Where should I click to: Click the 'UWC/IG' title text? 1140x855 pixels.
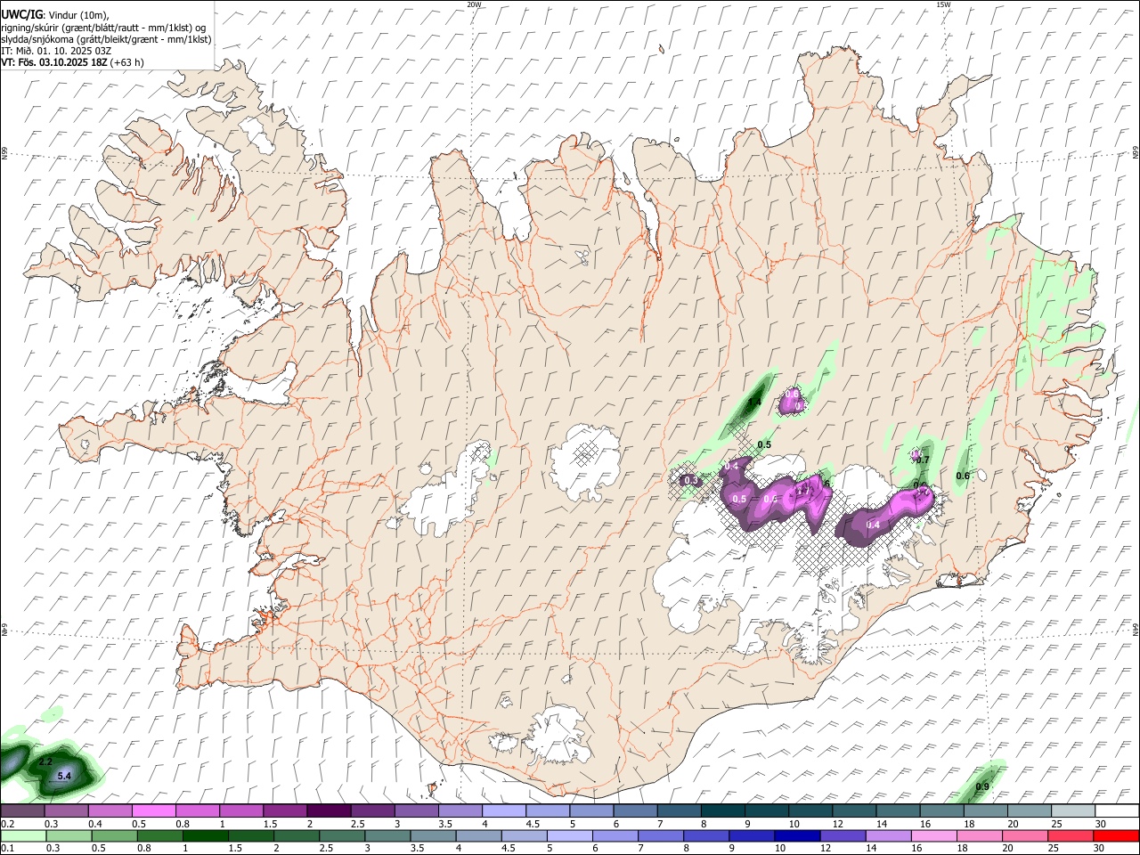coord(21,14)
